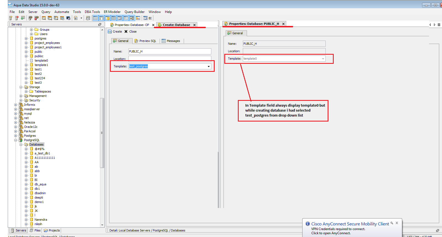
Task: Open the toolbar small dropdown arrow
Action: (x=81, y=18)
